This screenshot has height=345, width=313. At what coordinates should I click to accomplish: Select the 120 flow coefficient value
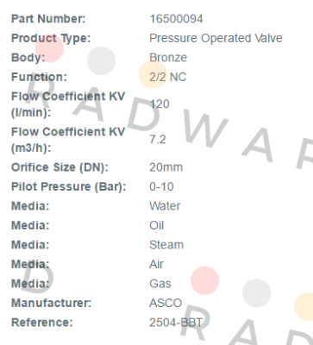[160, 103]
